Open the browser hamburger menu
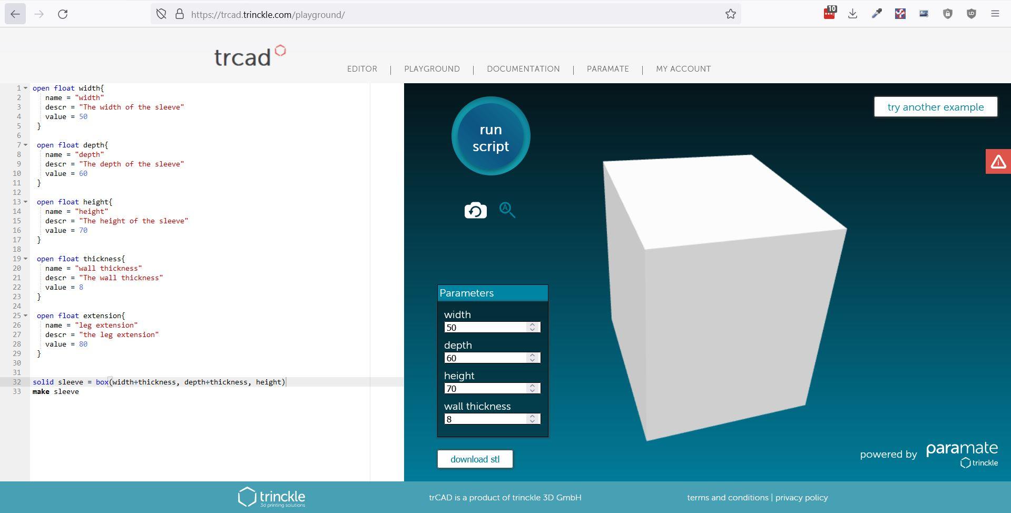The width and height of the screenshot is (1011, 513). point(995,13)
